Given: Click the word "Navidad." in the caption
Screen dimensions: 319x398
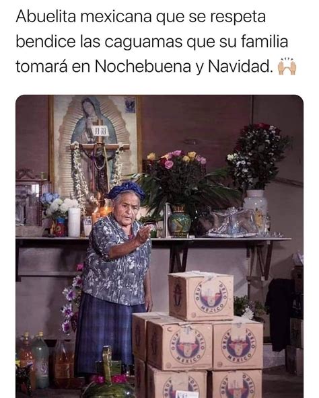Looking at the screenshot, I should tap(239, 67).
